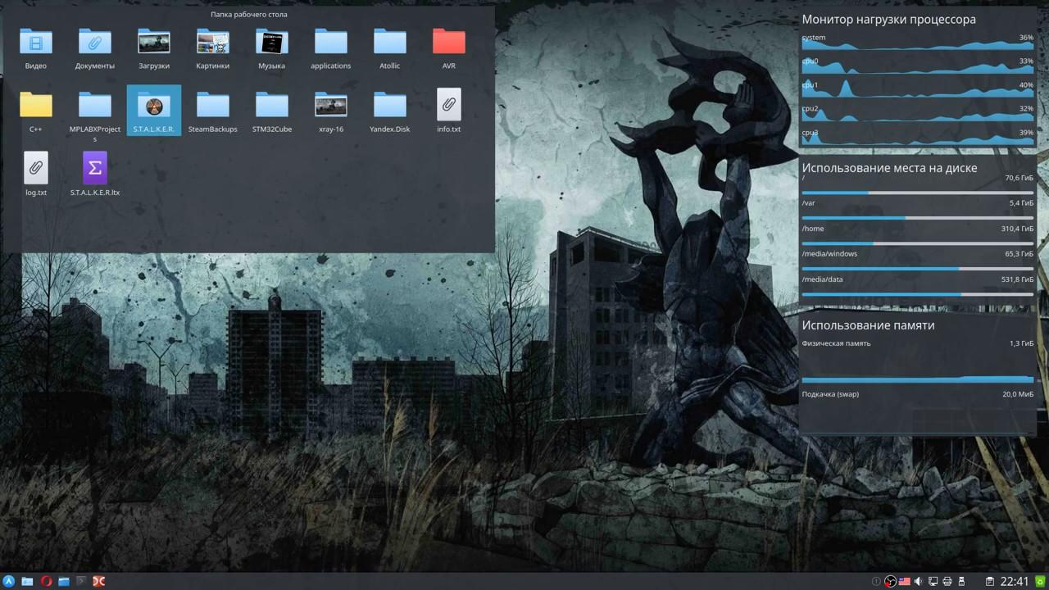The height and width of the screenshot is (590, 1049).
Task: Open the S.T.A.L.K.E.R.ltx file
Action: (x=95, y=175)
